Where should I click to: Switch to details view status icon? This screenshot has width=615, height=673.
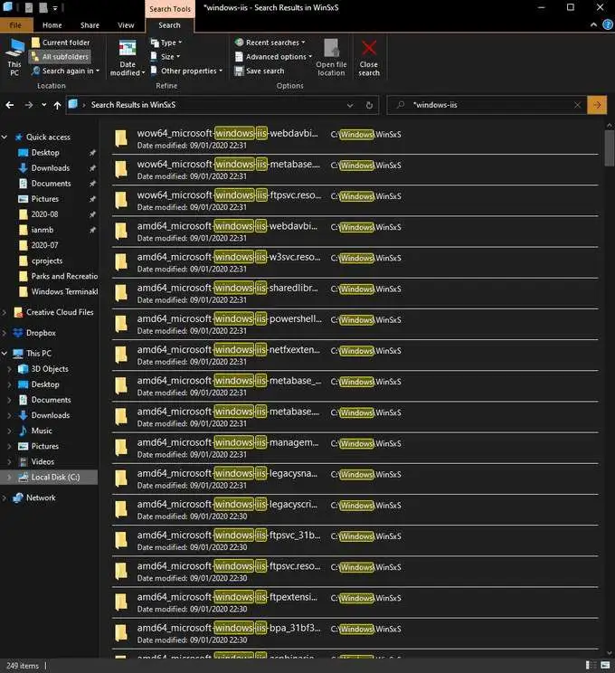591,665
